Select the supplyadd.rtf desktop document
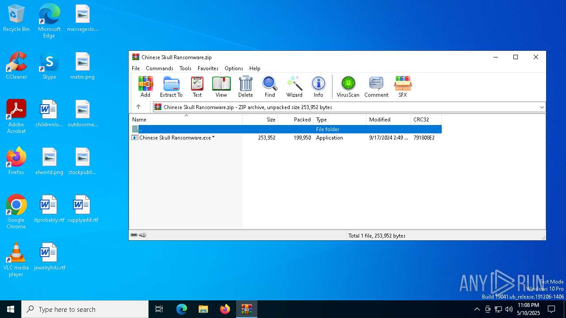The image size is (566, 318). [83, 209]
